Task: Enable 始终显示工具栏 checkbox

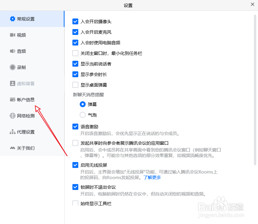Action: [x=75, y=203]
